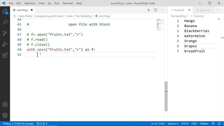Click 'Grapes' in fruits.txt
224x126 pixels.
(x=190, y=46)
